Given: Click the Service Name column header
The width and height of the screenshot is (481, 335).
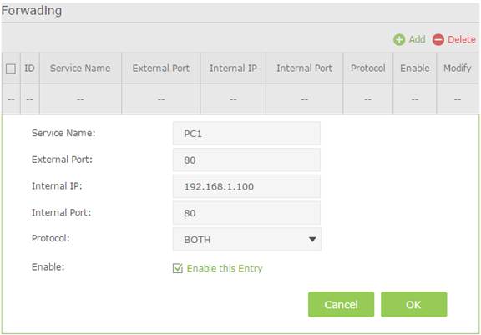Looking at the screenshot, I should pos(80,69).
